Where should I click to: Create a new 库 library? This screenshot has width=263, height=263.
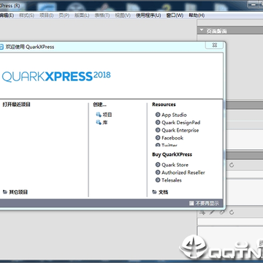pos(102,123)
